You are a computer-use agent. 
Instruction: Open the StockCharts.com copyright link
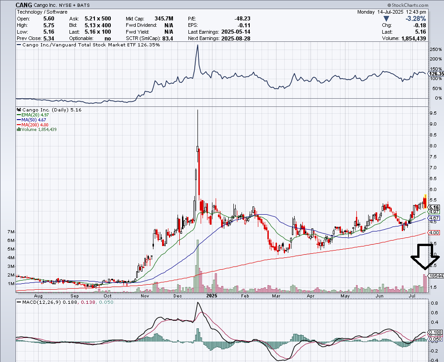408,5
